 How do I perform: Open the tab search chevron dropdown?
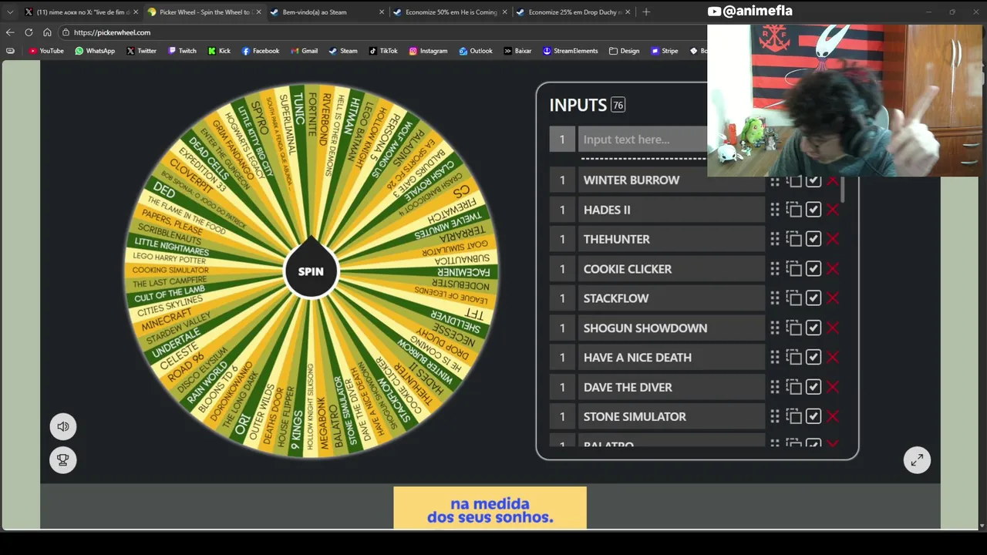[10, 12]
